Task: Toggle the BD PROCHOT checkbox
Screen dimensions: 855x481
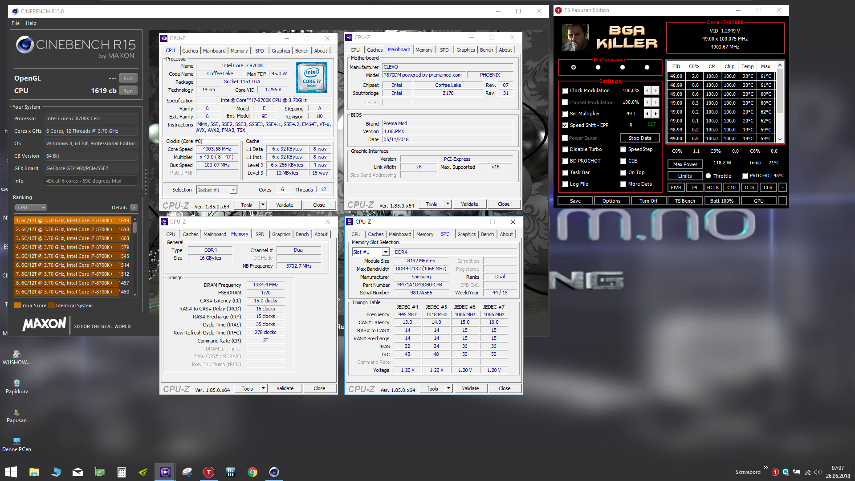Action: [565, 161]
